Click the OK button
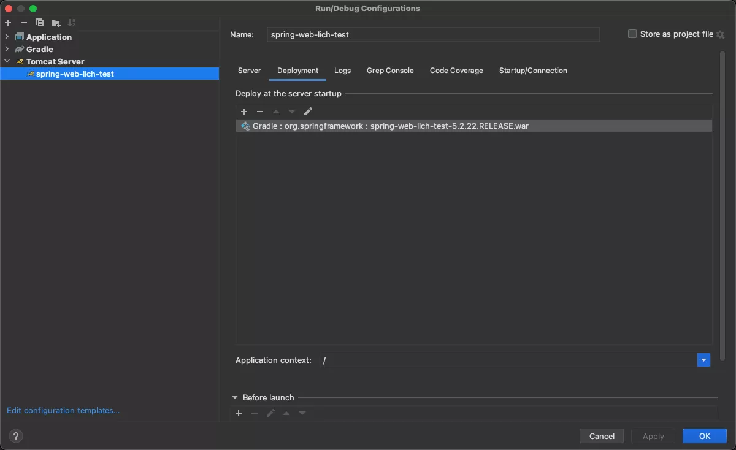This screenshot has height=450, width=736. 705,436
